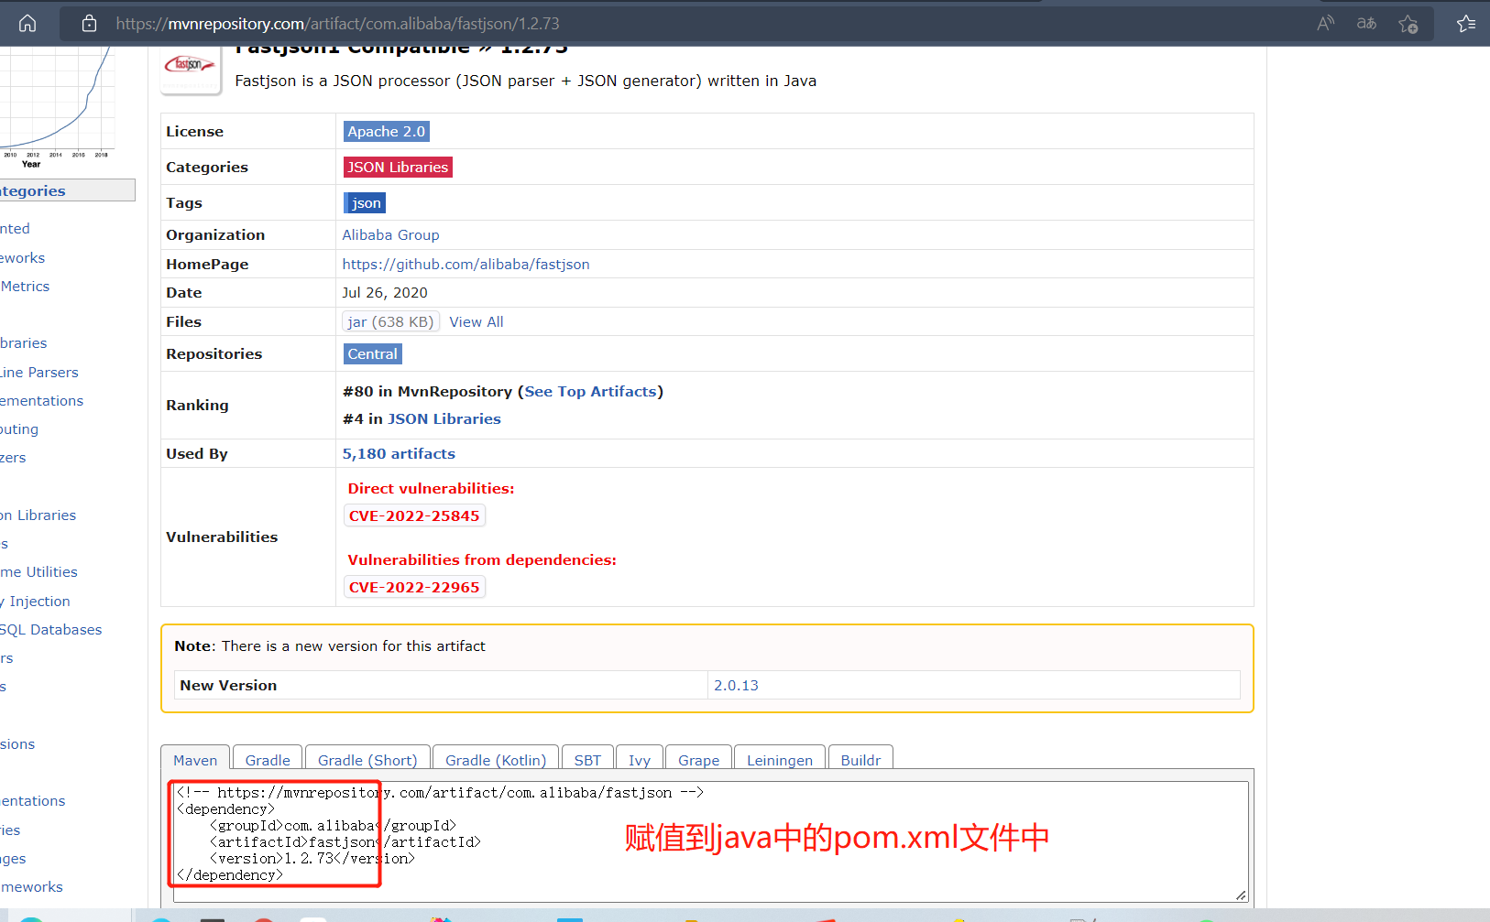1490x922 pixels.
Task: Switch to the Gradle tab
Action: coord(268,760)
